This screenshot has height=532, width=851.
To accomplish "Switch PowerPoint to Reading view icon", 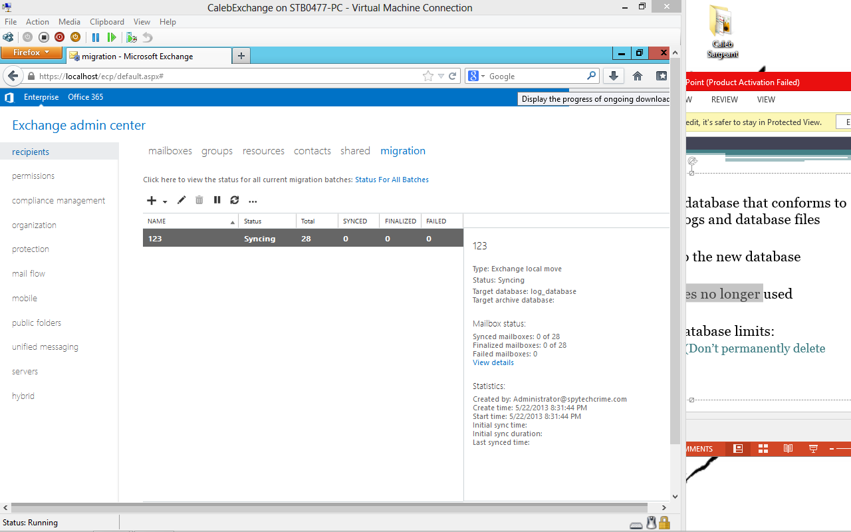I will (788, 449).
